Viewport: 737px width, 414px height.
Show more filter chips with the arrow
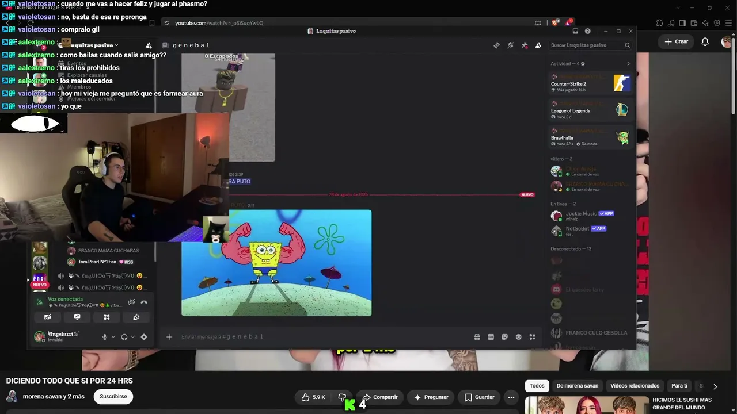click(x=715, y=386)
